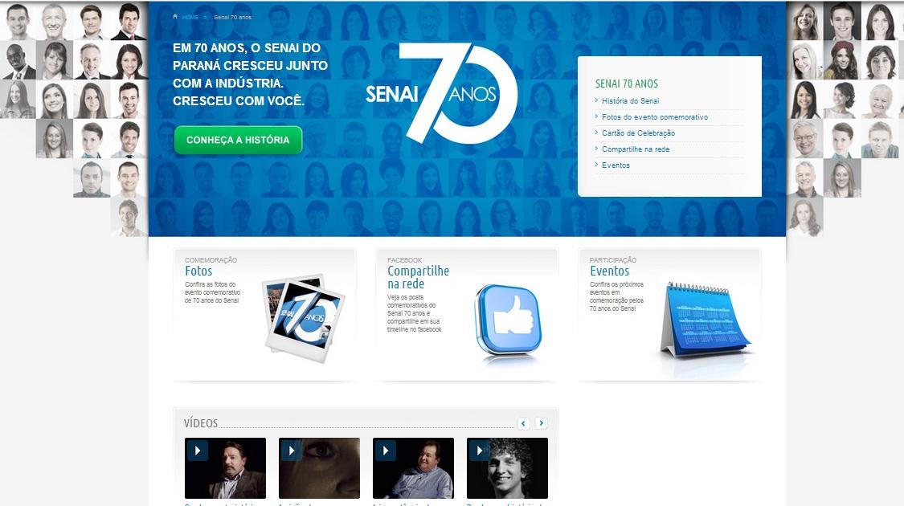Play the third video thumbnail
Viewport: 904px width, 506px height.
(x=413, y=468)
